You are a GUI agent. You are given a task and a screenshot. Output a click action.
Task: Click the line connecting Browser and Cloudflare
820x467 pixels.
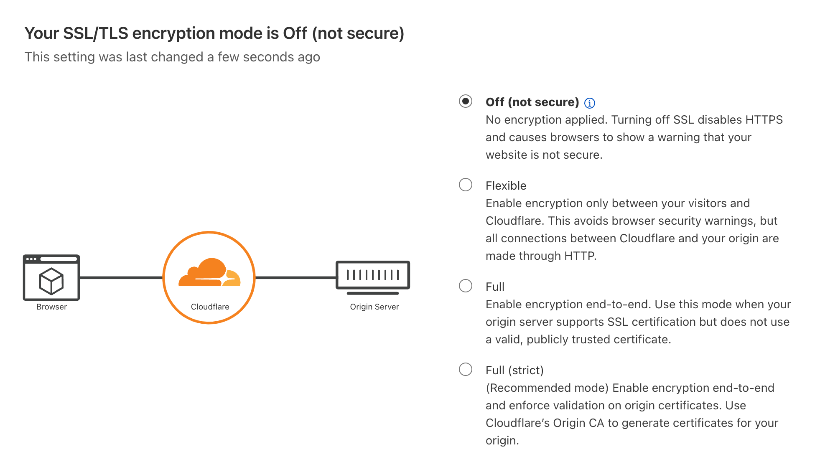pos(121,277)
